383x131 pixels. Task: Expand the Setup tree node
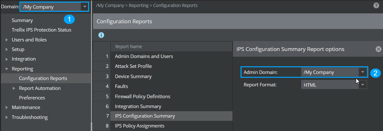coord(7,49)
